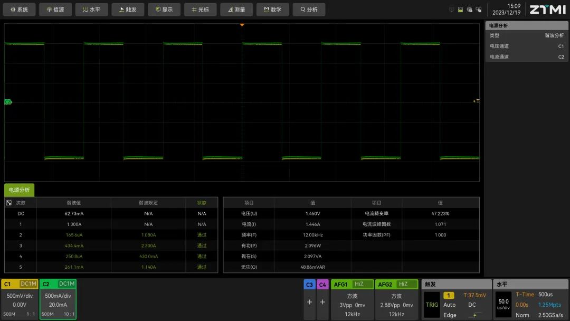Open the 触发 trigger menu

[128, 10]
